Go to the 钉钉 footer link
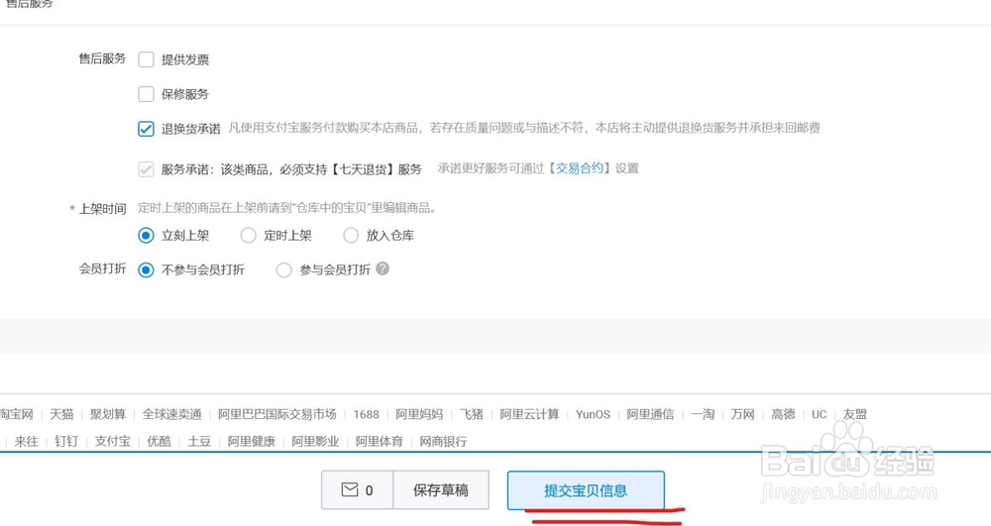Viewport: 991px width, 526px height. (66, 442)
